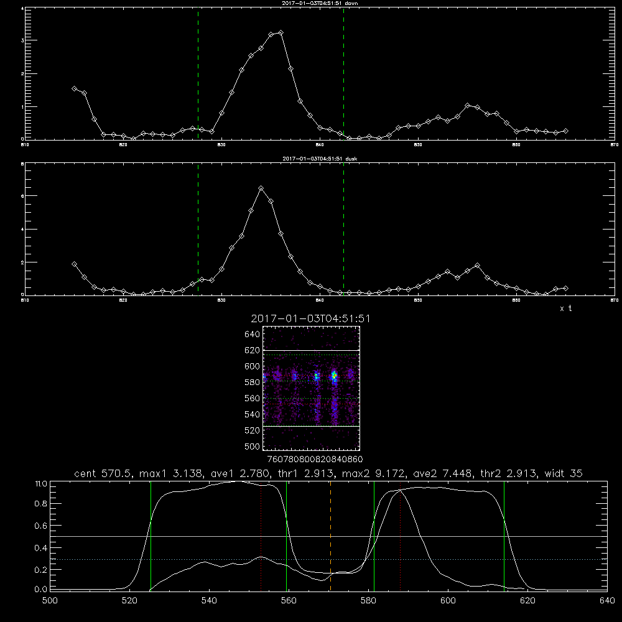Click the '0.0' label on the bottom plot y-axis
This screenshot has width=622, height=622.
tap(40, 590)
